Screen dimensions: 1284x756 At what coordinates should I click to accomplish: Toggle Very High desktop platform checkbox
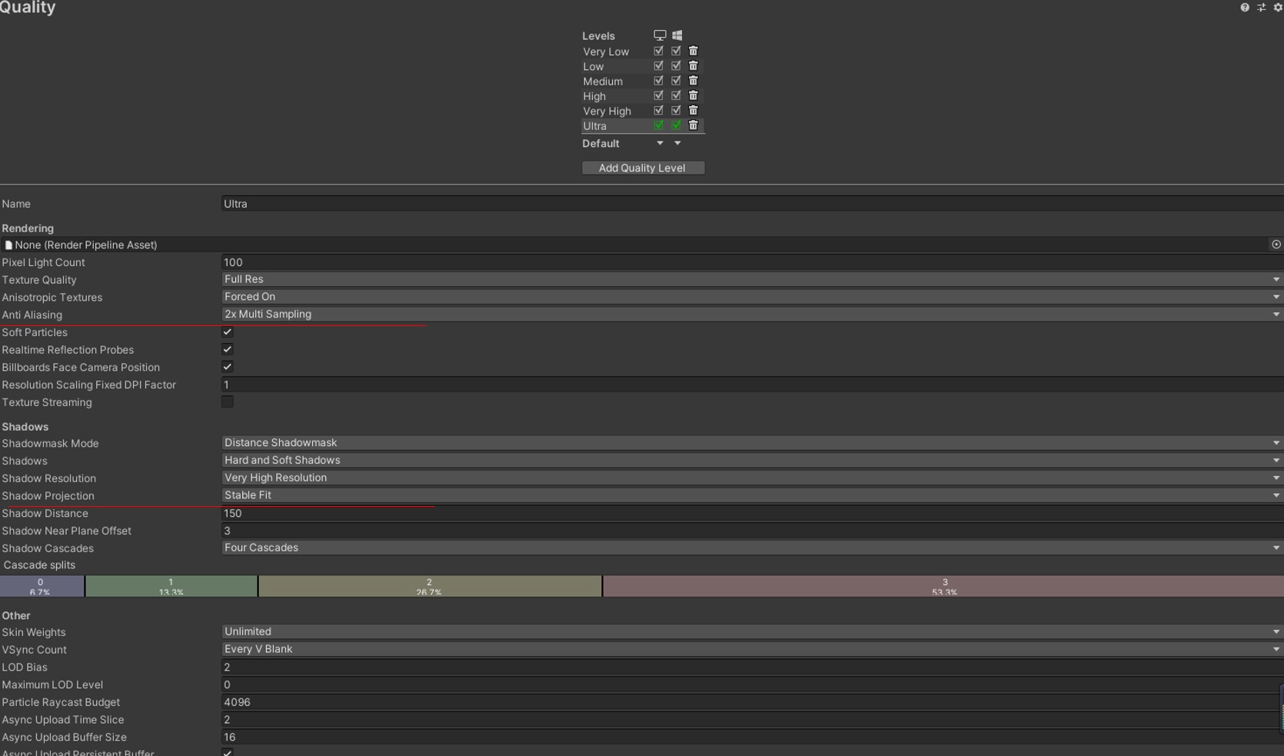click(659, 110)
